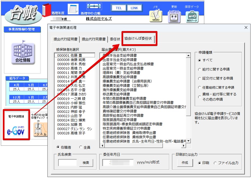Click the 委任年月日 date input field
The image size is (252, 179).
coord(118,163)
